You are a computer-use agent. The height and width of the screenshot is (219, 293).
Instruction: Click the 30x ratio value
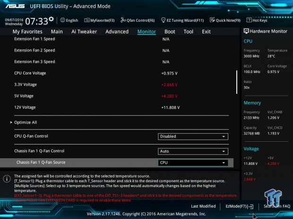pyautogui.click(x=247, y=88)
